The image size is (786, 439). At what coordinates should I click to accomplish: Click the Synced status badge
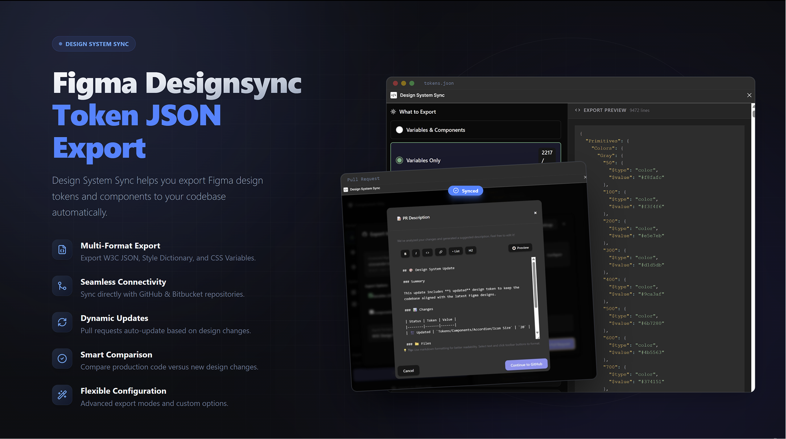coord(465,191)
